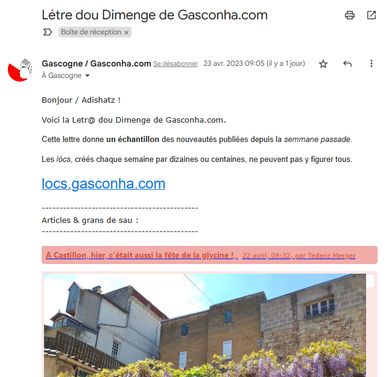Remove the Boîte de réception label
The width and height of the screenshot is (389, 377).
(x=126, y=33)
